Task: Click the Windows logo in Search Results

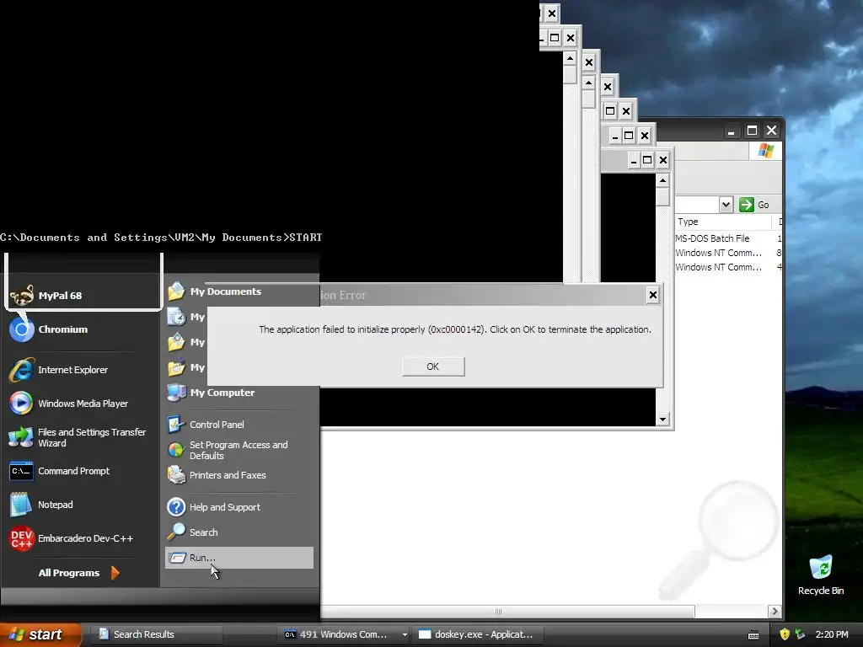Action: pyautogui.click(x=765, y=151)
